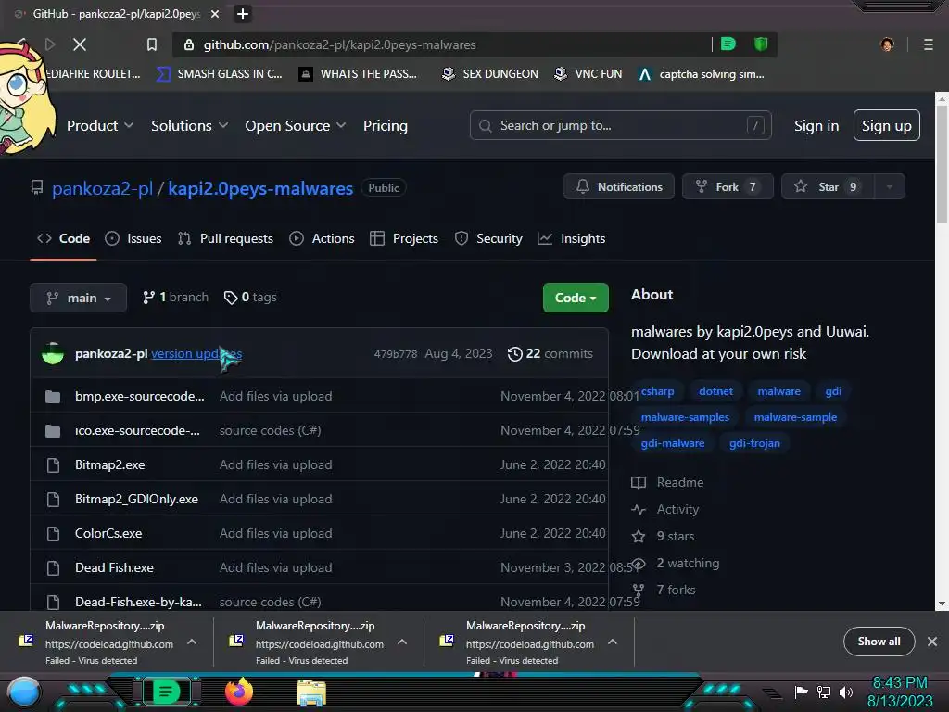This screenshot has width=949, height=712.
Task: Open the Bitmap2.exe file
Action: (x=110, y=465)
